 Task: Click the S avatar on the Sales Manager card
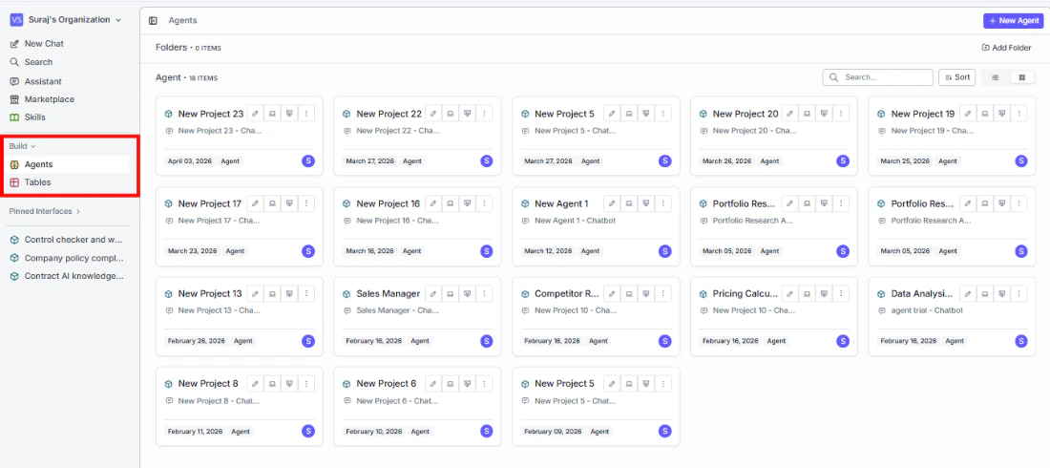486,341
